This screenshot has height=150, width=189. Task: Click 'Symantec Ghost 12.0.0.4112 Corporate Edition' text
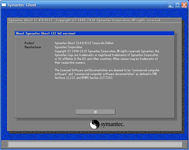pos(84,43)
